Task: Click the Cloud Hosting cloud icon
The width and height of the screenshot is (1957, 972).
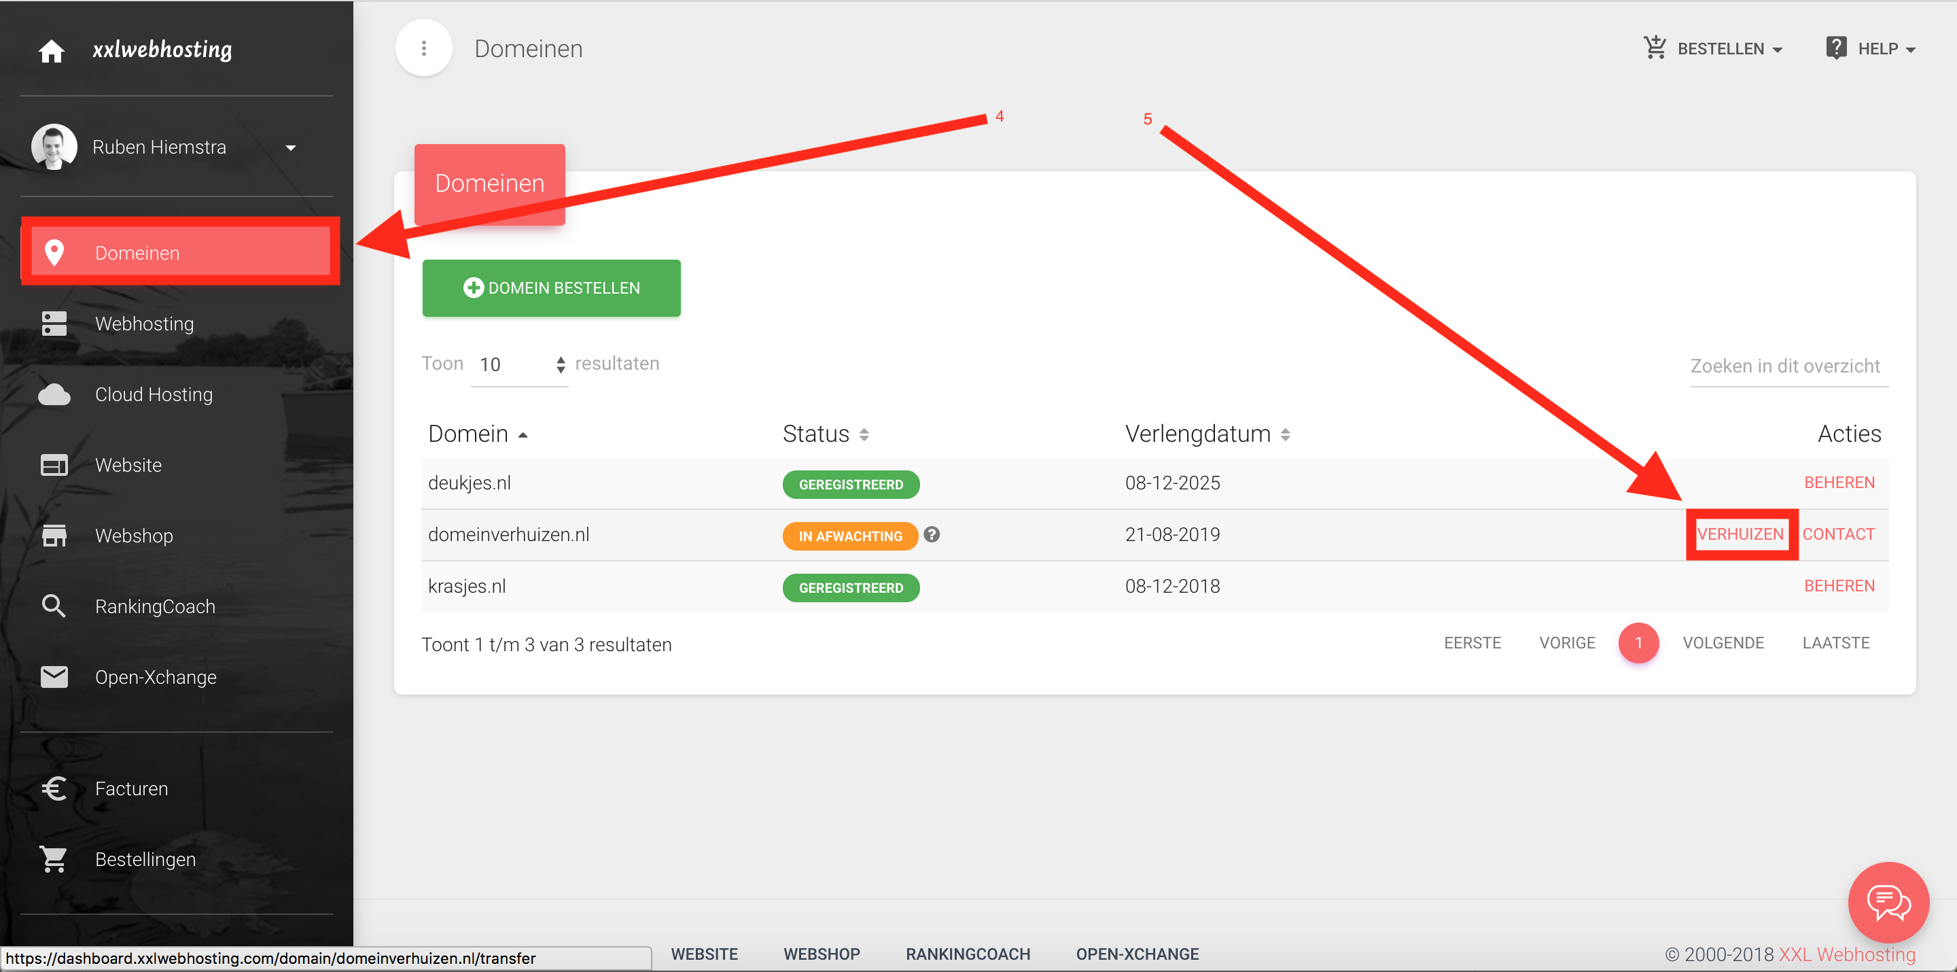Action: pos(54,394)
